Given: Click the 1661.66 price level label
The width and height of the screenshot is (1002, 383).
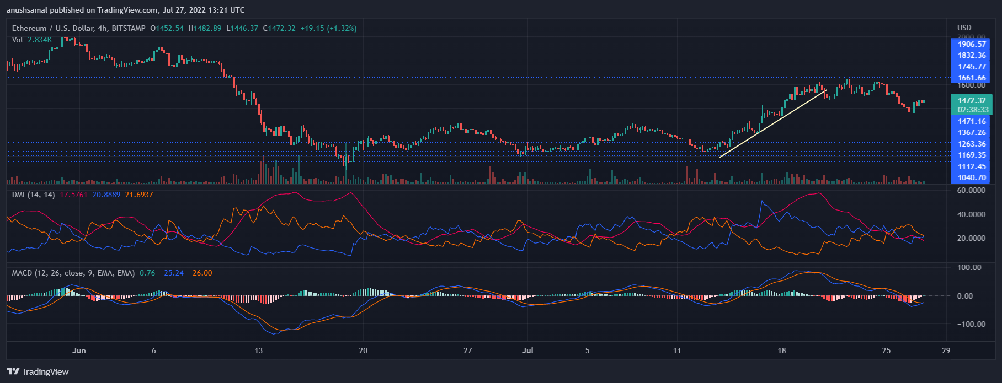Looking at the screenshot, I should [971, 78].
